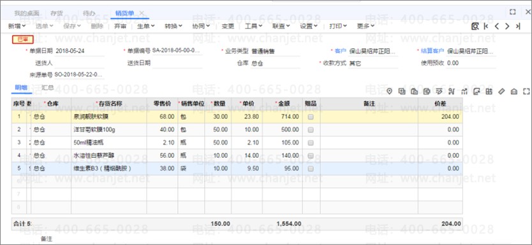Click the sort/arrange icon above table

tap(451, 91)
